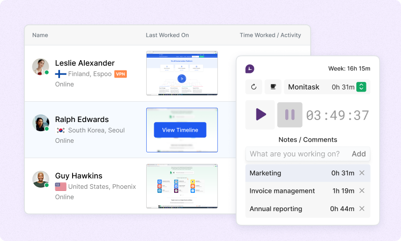
Task: Click the Time Worked / Activity column header
Action: click(270, 35)
